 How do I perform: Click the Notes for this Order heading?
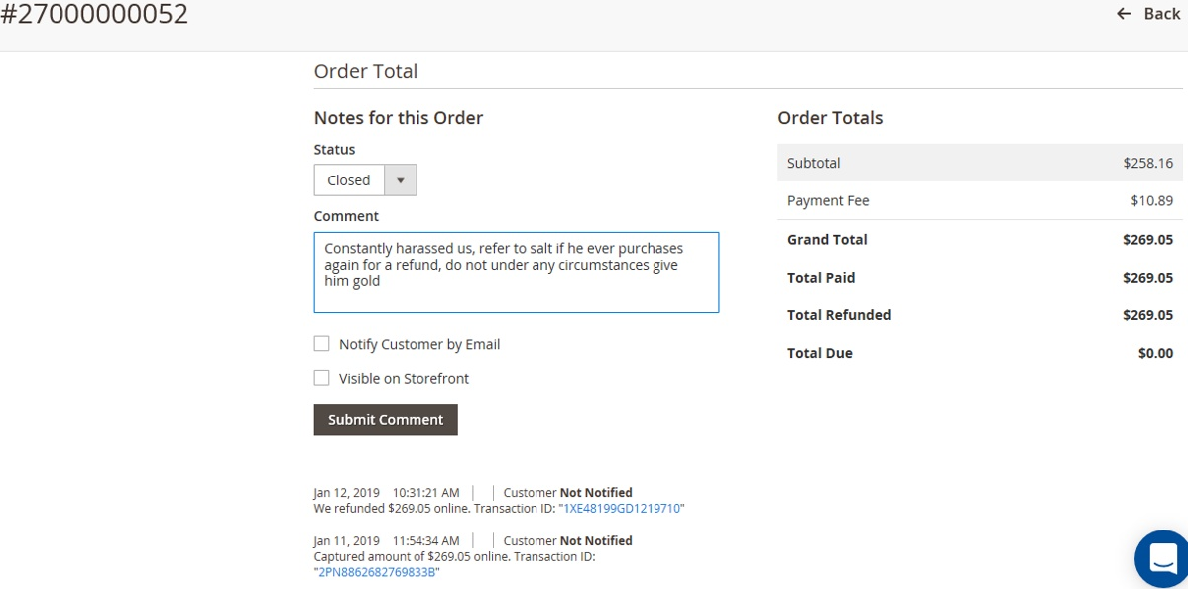(399, 118)
